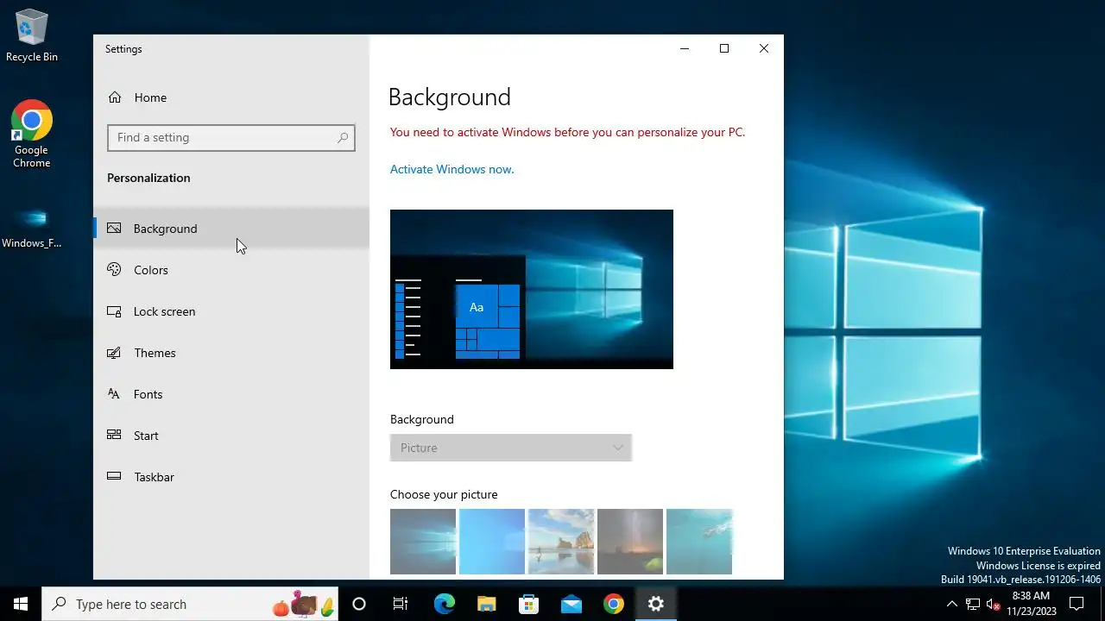Screen dimensions: 1105x621
Task: Click the Home icon in Settings sidebar
Action: tap(114, 97)
